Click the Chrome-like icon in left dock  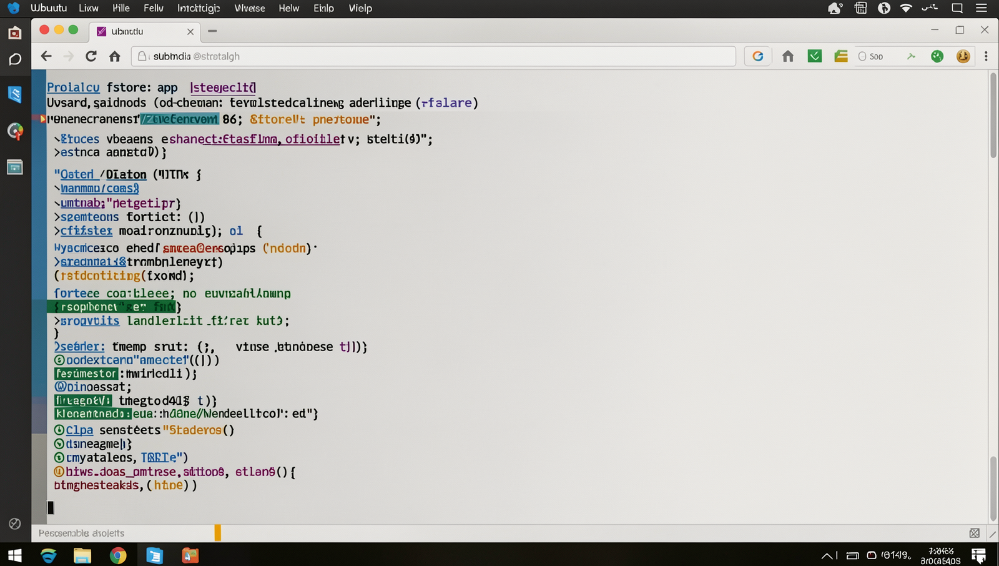(x=15, y=131)
